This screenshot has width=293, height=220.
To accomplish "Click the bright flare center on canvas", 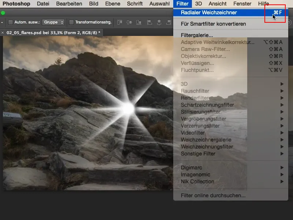I will point(128,109).
